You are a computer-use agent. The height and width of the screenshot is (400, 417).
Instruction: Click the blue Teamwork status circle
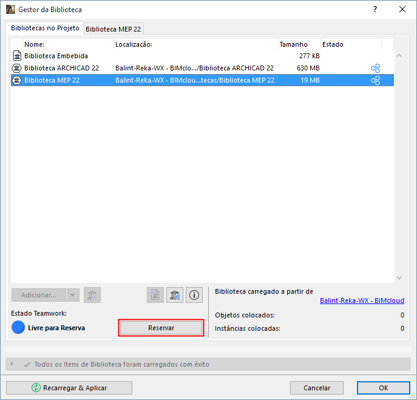click(18, 327)
